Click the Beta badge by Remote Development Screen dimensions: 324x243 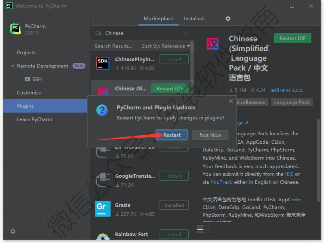(79, 66)
